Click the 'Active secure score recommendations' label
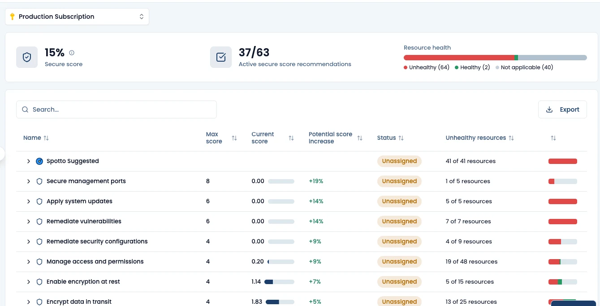Image resolution: width=600 pixels, height=306 pixels. pos(295,64)
